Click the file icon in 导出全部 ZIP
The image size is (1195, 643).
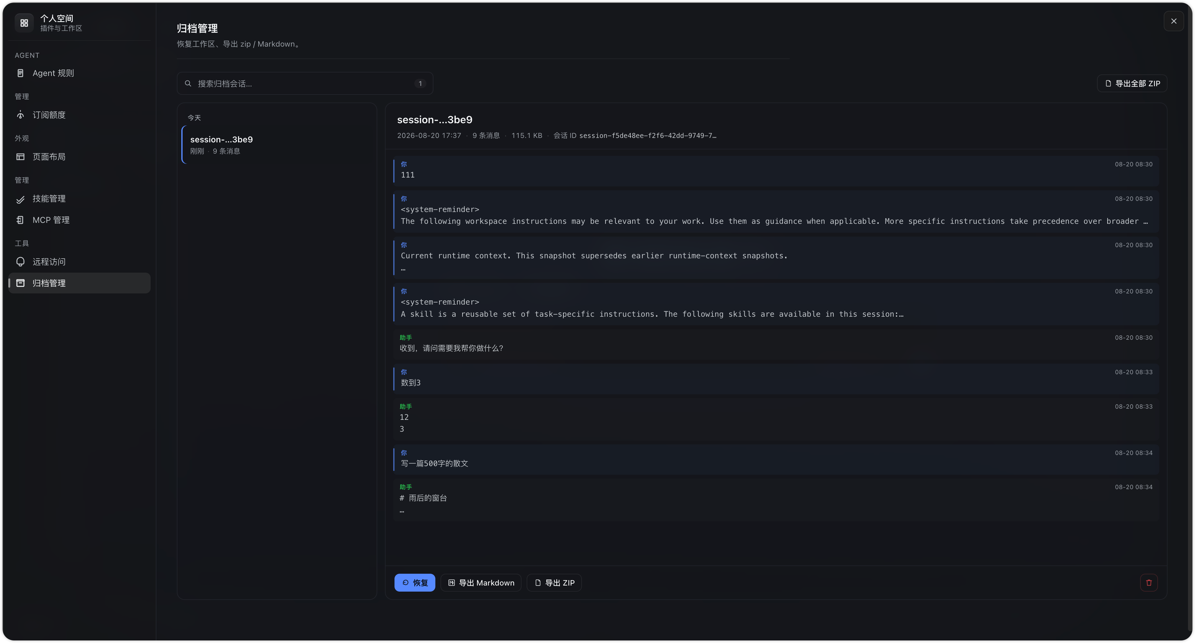pyautogui.click(x=1108, y=84)
